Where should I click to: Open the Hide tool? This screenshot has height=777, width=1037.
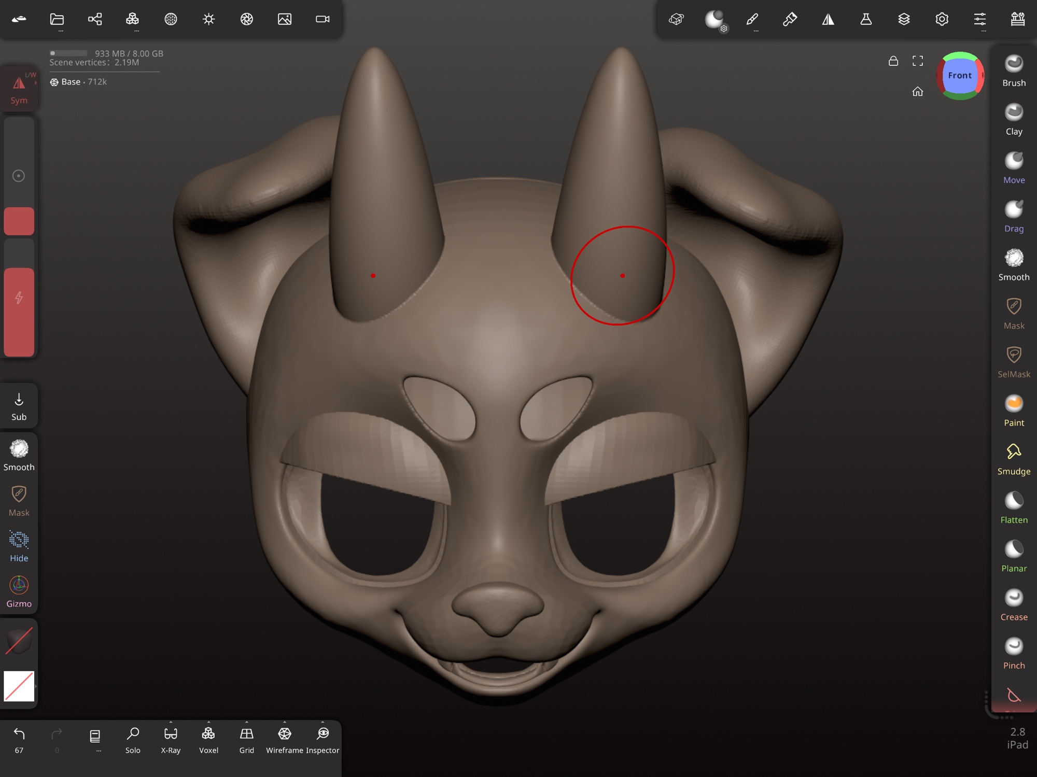pyautogui.click(x=19, y=546)
